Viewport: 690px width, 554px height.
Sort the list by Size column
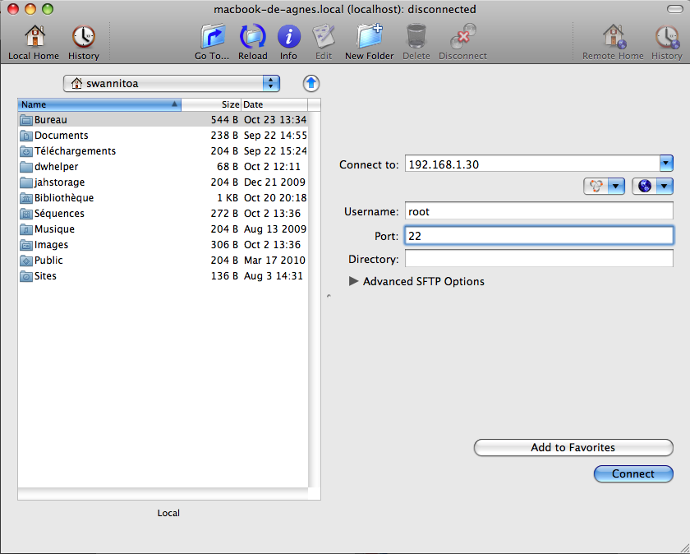(x=211, y=104)
